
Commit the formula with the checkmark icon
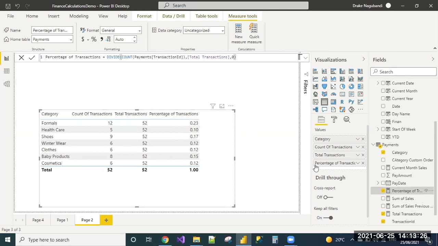pyautogui.click(x=32, y=58)
